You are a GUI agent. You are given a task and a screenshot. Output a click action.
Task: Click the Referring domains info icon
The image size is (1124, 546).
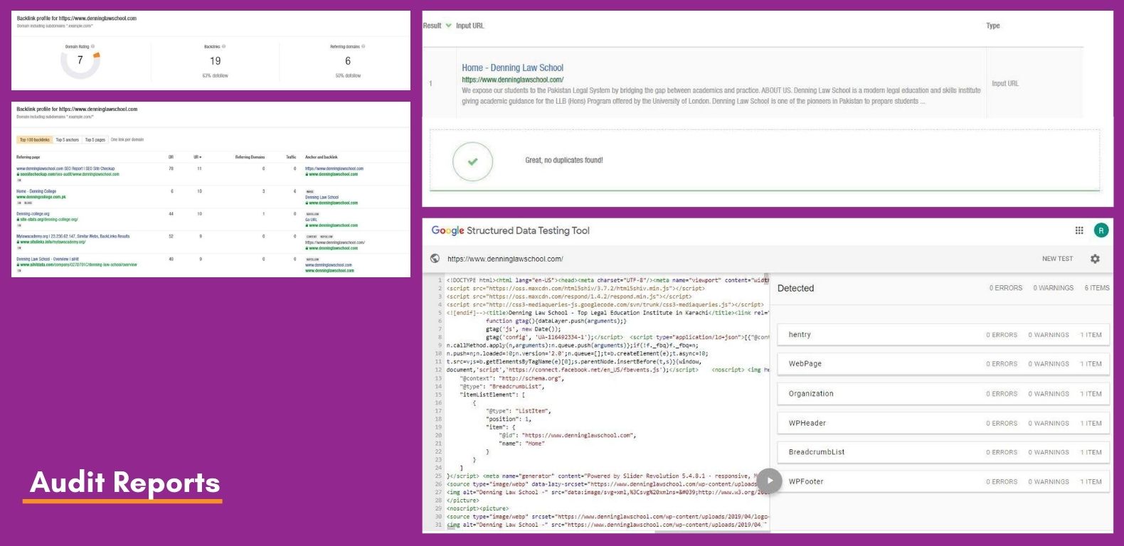363,46
